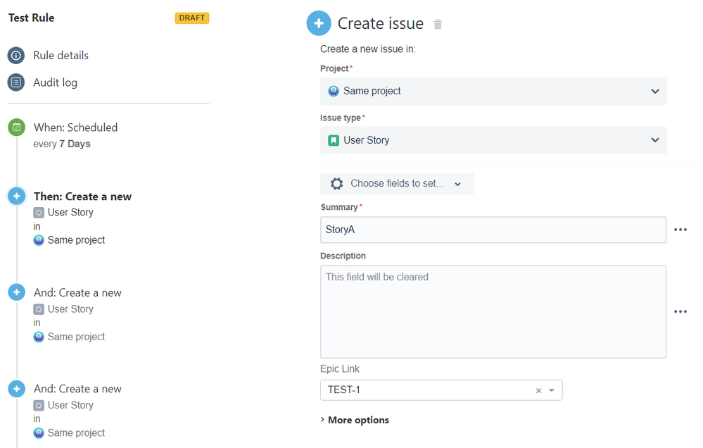Open the Summary field three-dots menu

click(x=680, y=230)
